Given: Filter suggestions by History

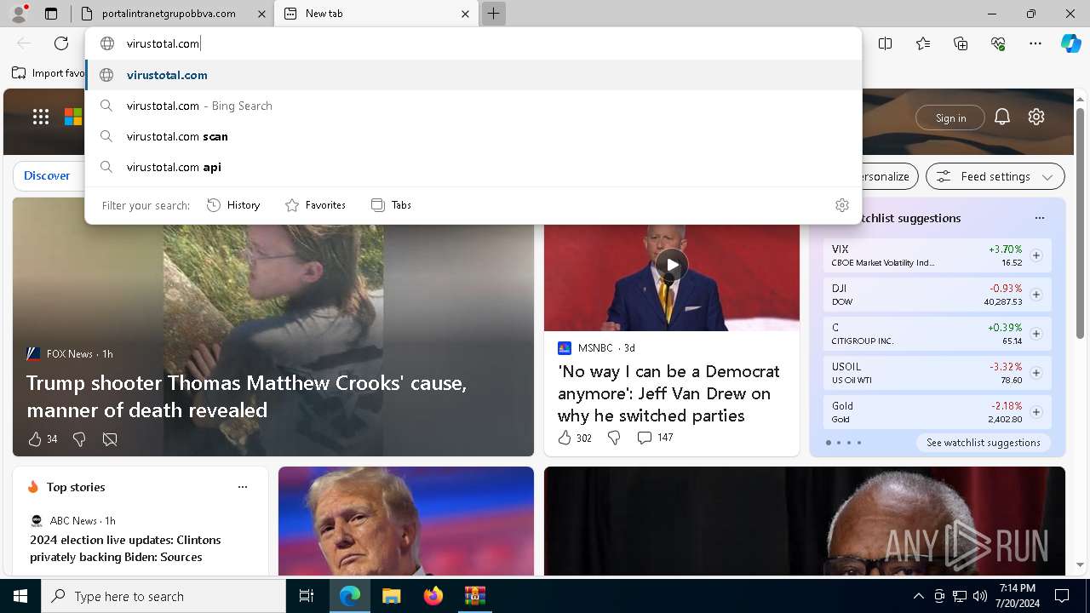Looking at the screenshot, I should (233, 205).
